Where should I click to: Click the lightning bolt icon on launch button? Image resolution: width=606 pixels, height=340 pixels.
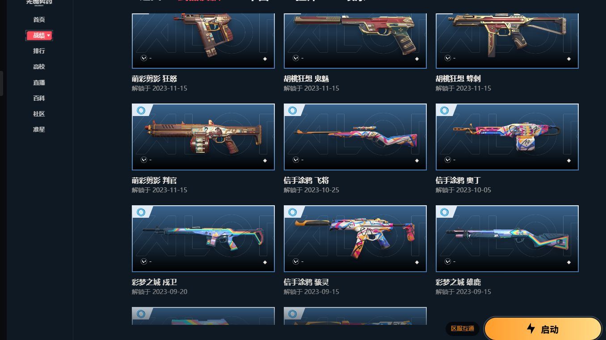[530, 329]
